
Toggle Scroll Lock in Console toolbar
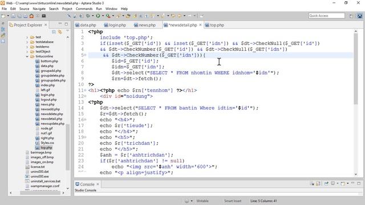pyautogui.click(x=318, y=183)
